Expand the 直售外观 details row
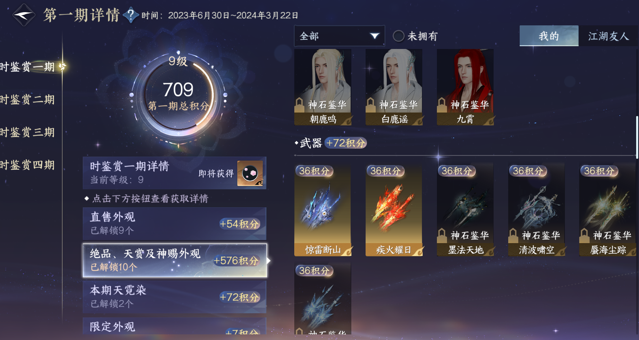The height and width of the screenshot is (340, 639). 175,224
